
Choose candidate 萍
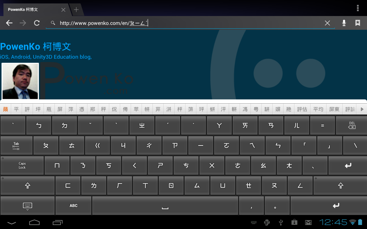pos(71,109)
